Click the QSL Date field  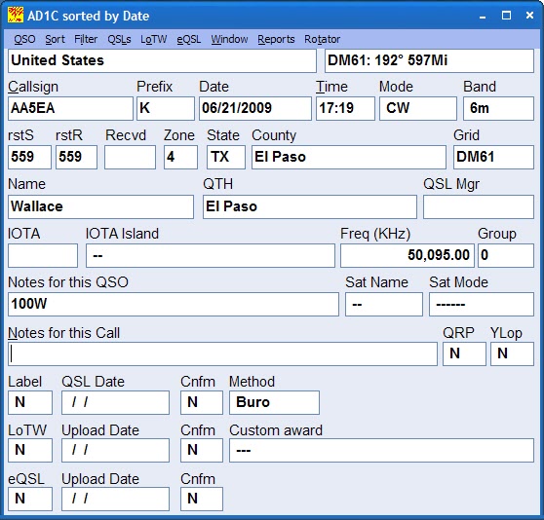115,402
